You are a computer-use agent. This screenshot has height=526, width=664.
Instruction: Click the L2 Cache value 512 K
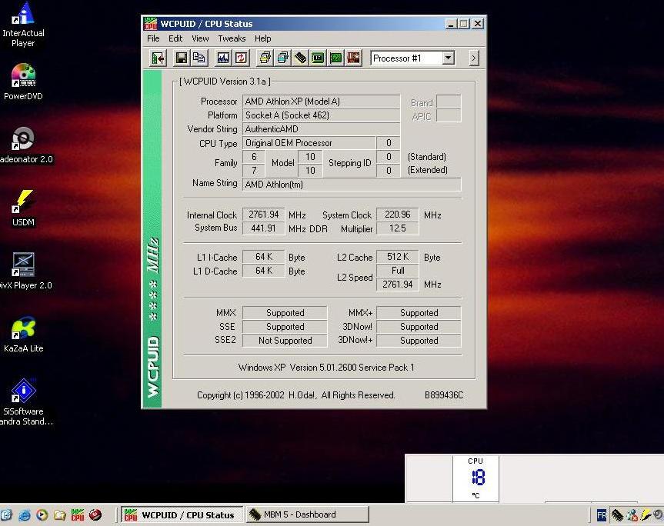point(397,257)
